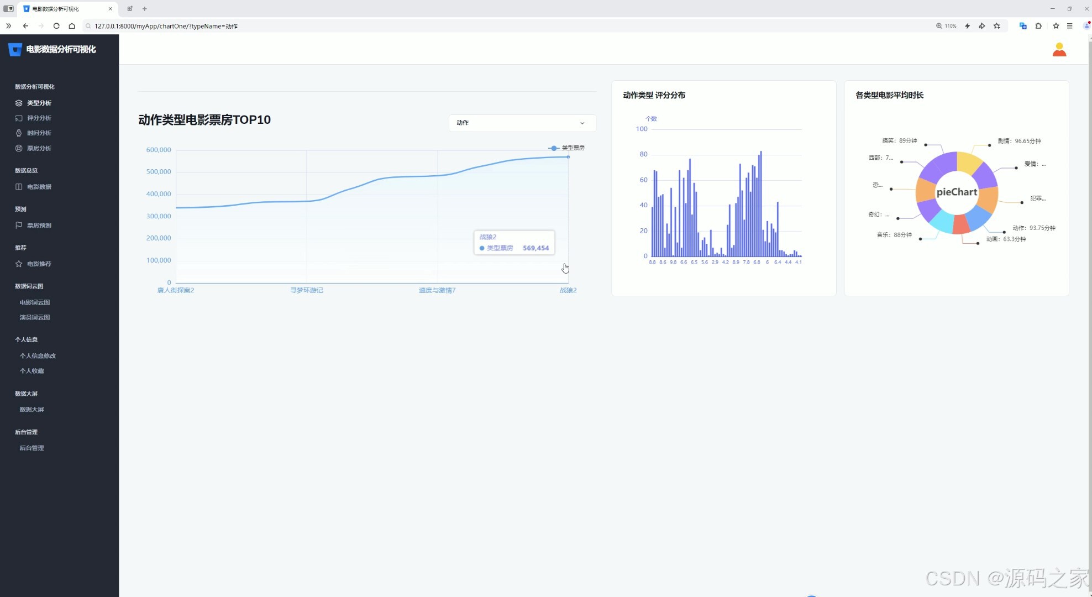Click the yellow 剧情 slice of the pie chart

968,163
